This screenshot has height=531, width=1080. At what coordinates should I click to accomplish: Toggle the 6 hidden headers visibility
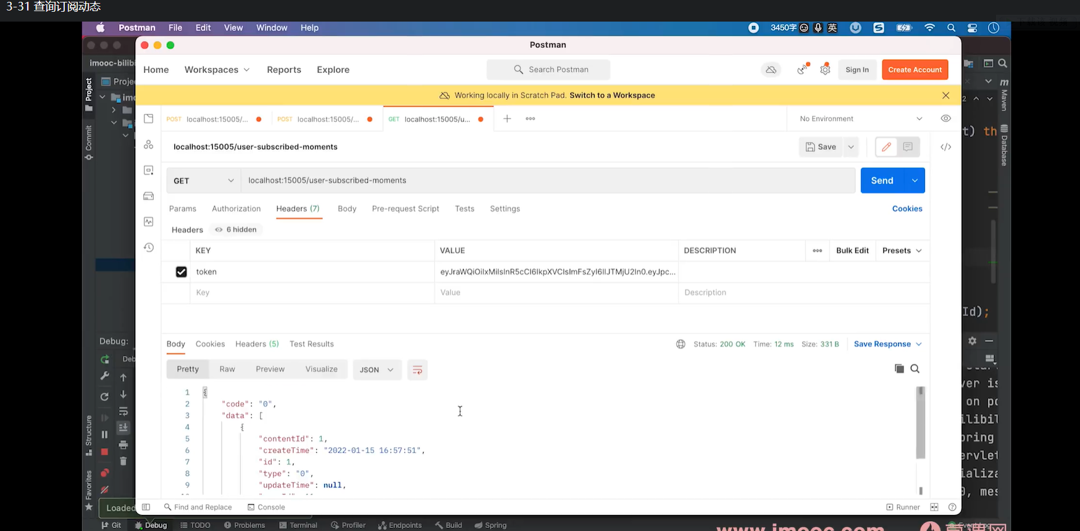[x=236, y=229]
